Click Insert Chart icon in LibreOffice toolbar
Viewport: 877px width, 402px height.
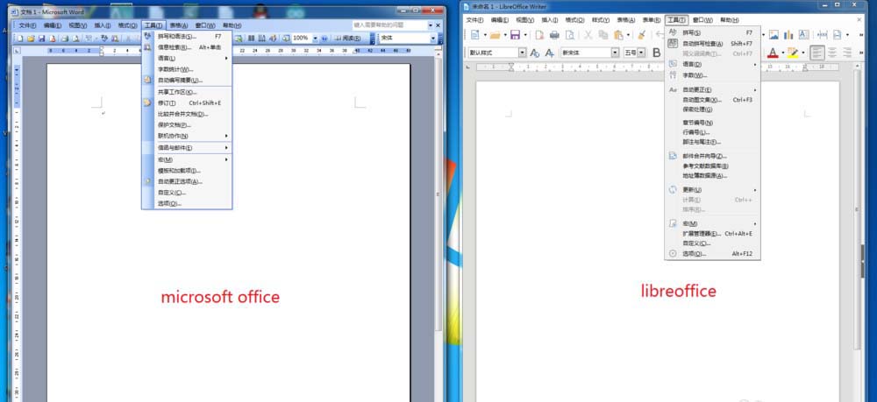[x=788, y=35]
